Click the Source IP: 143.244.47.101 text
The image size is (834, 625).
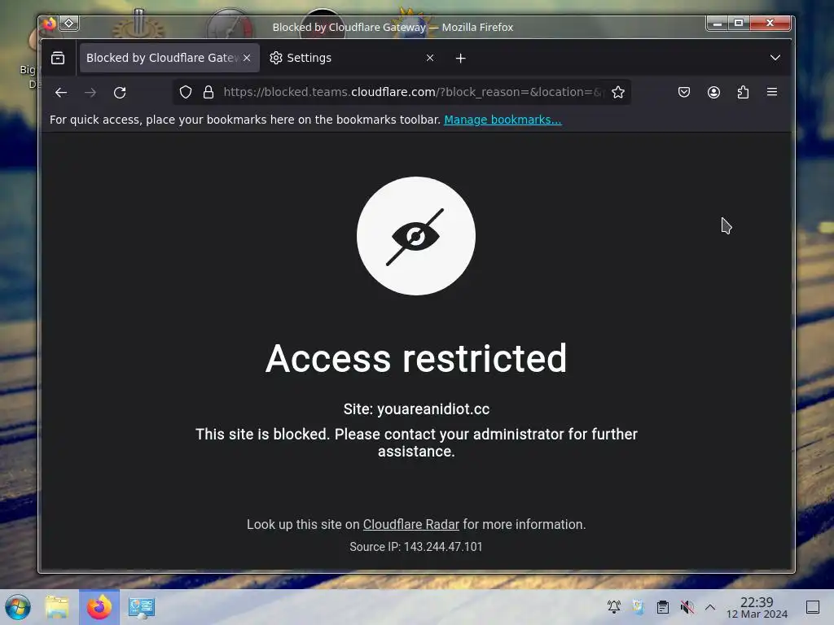[416, 547]
